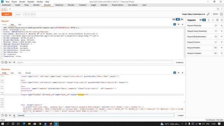Go back to previous request in history

pyautogui.click(x=26, y=14)
